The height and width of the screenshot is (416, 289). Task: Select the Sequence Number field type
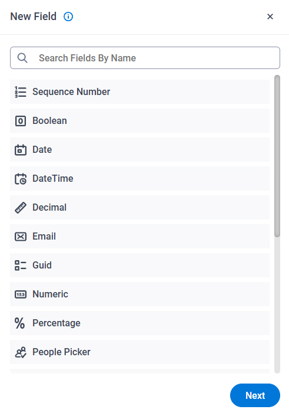point(139,92)
